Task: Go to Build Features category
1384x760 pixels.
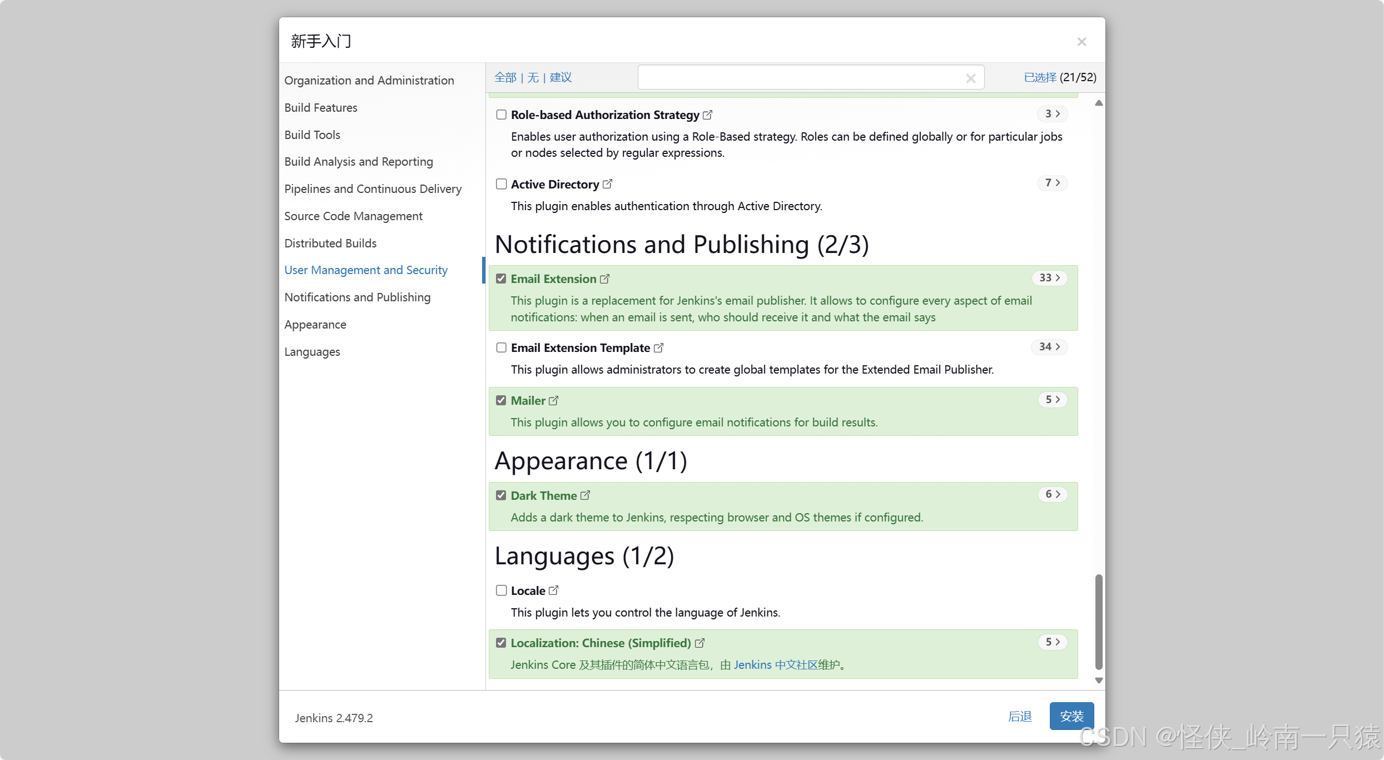Action: [x=321, y=108]
